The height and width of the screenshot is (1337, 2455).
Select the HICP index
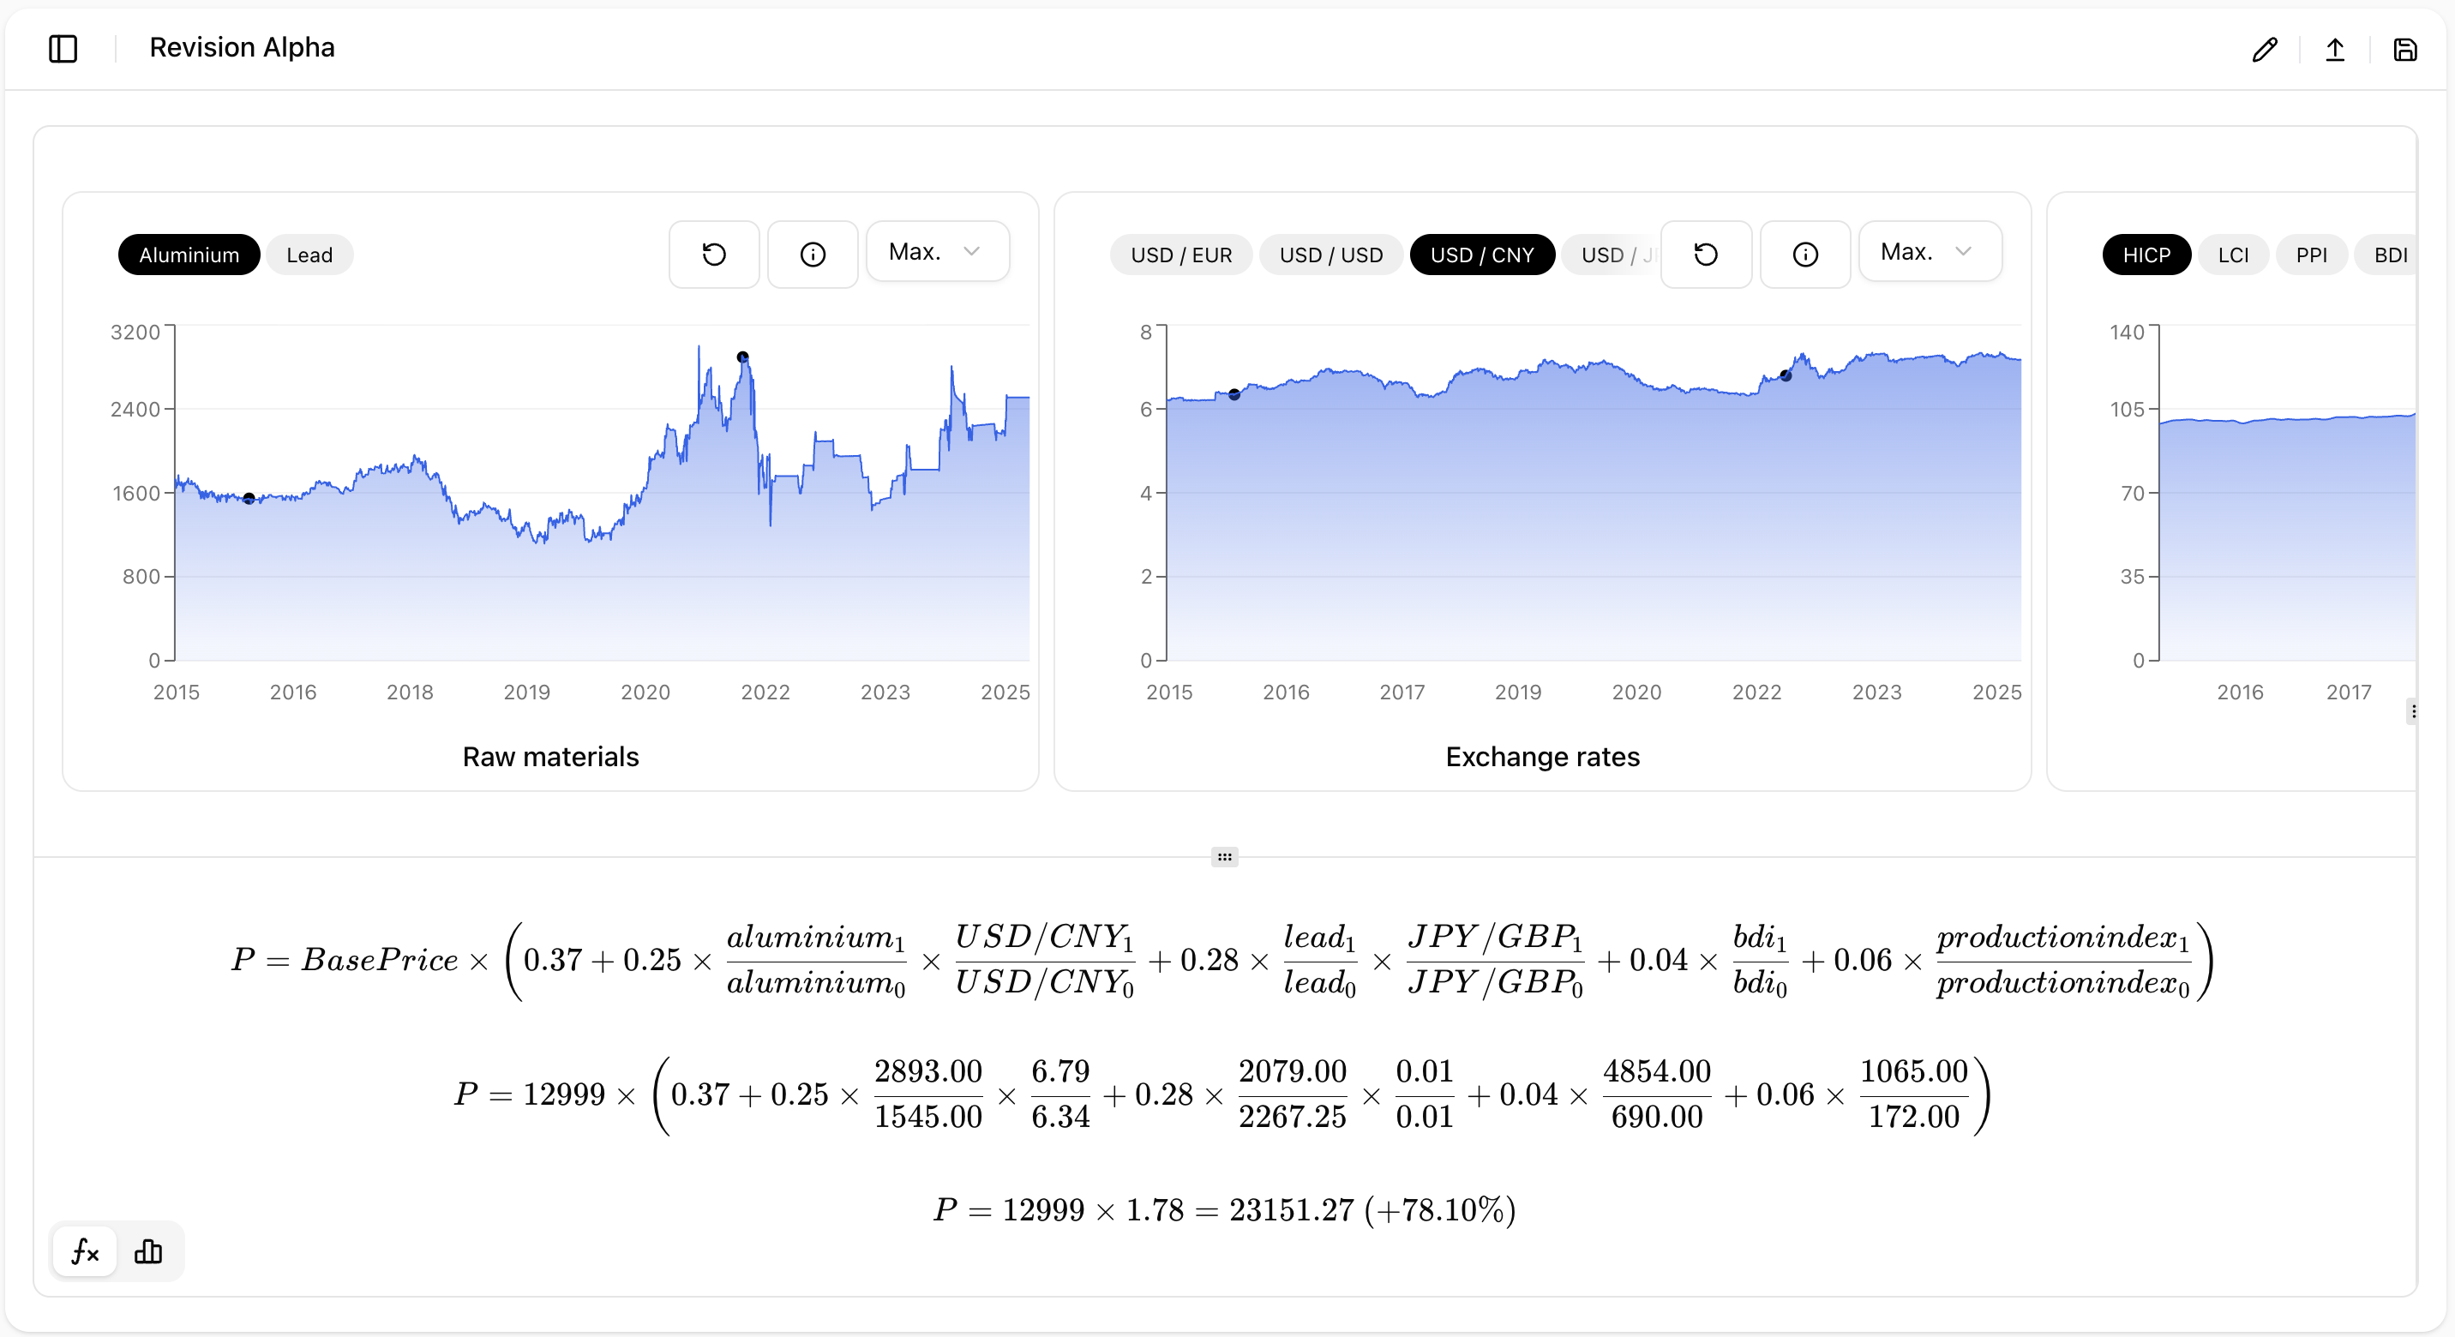tap(2146, 254)
